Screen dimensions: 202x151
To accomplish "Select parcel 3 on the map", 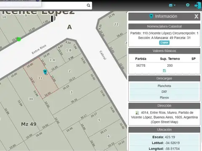I will [72, 92].
